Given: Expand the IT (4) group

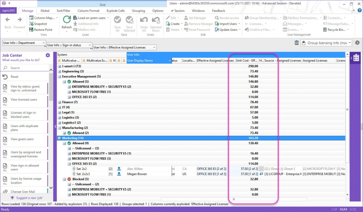Looking at the screenshot, I should pos(59,107).
